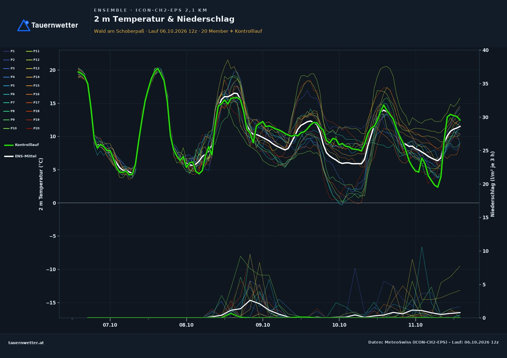The image size is (507, 358).
Task: Click the Wald am Schoberpaß run subtitle
Action: [178, 31]
